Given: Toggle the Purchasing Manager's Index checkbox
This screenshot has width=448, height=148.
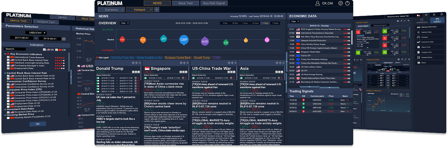Looking at the screenshot, I should (x=8, y=66).
